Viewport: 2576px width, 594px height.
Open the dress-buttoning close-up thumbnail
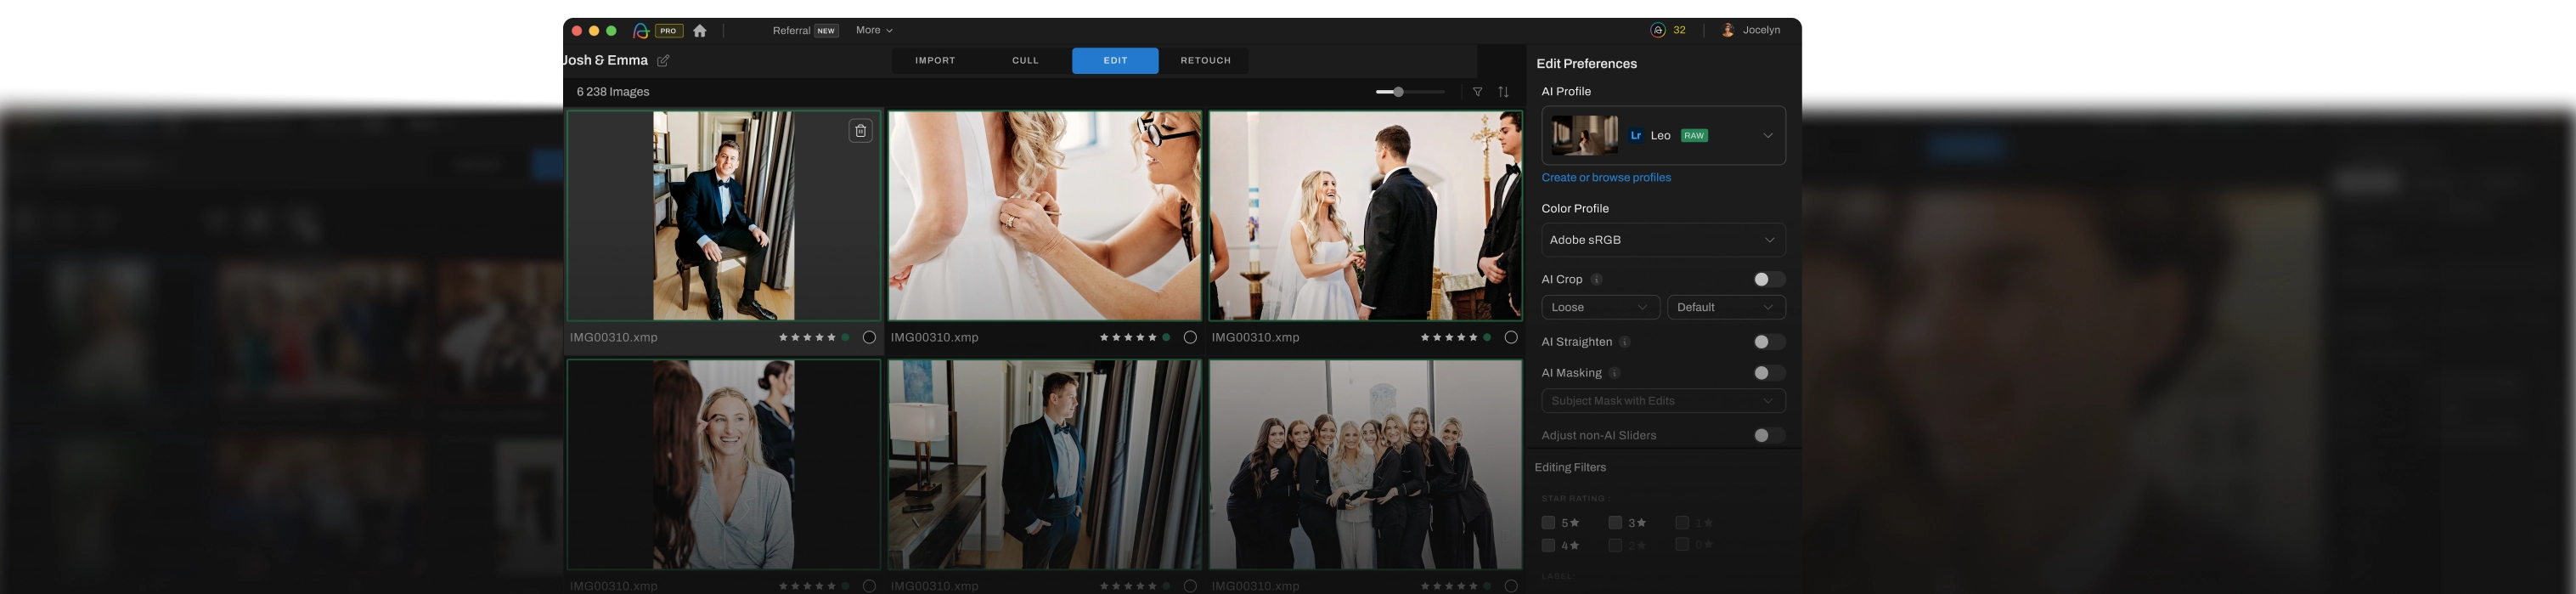pyautogui.click(x=1044, y=216)
